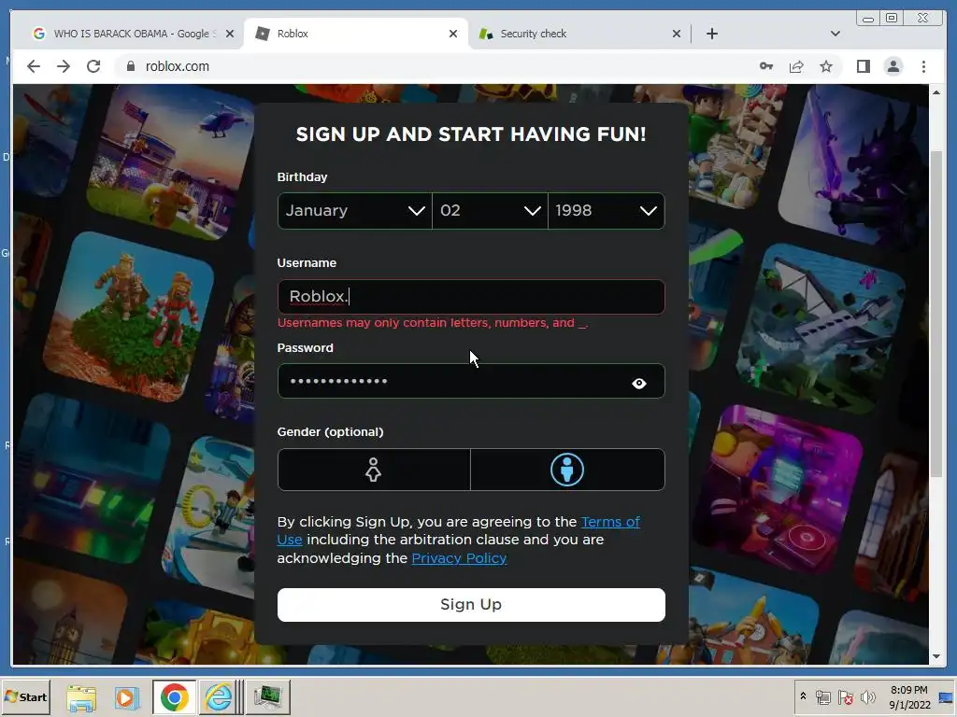Open saved passwords key icon

click(x=766, y=66)
